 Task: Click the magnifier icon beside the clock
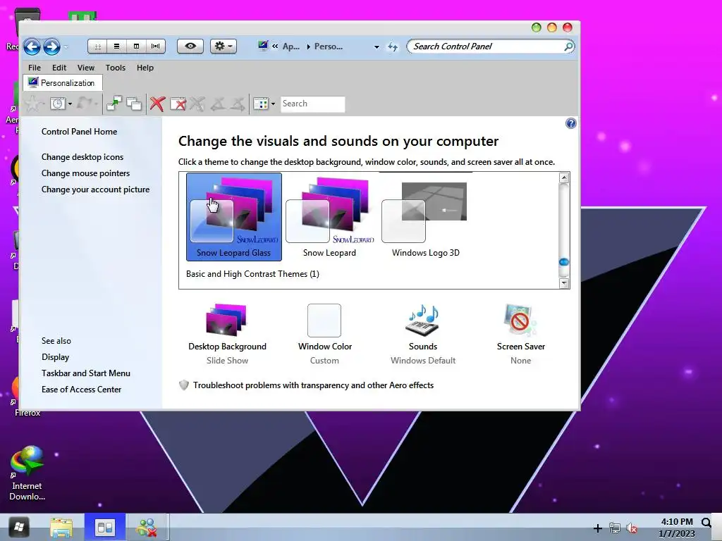(706, 522)
